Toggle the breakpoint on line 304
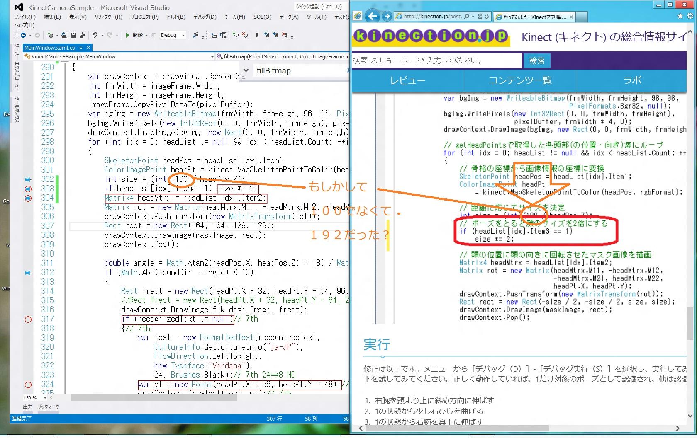 coord(28,198)
